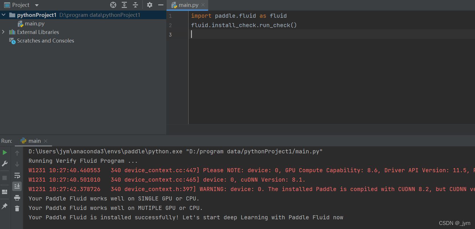
Task: Open run configuration wrench icon
Action: point(5,164)
